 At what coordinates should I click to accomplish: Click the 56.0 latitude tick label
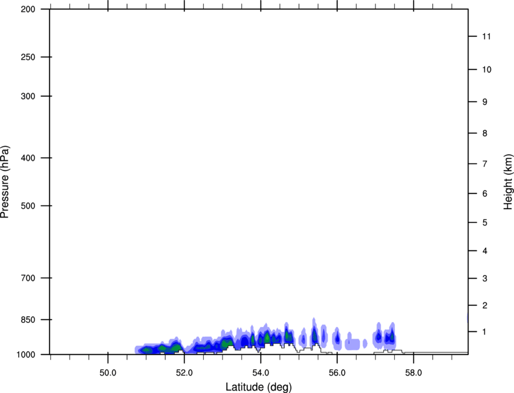[337, 373]
